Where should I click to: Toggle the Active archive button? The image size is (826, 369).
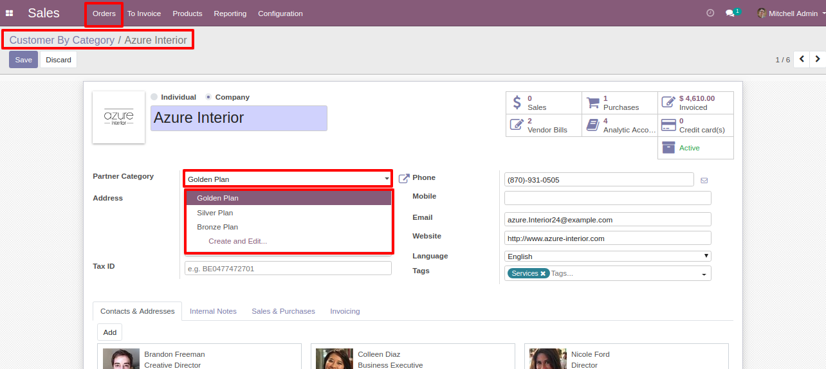(695, 148)
